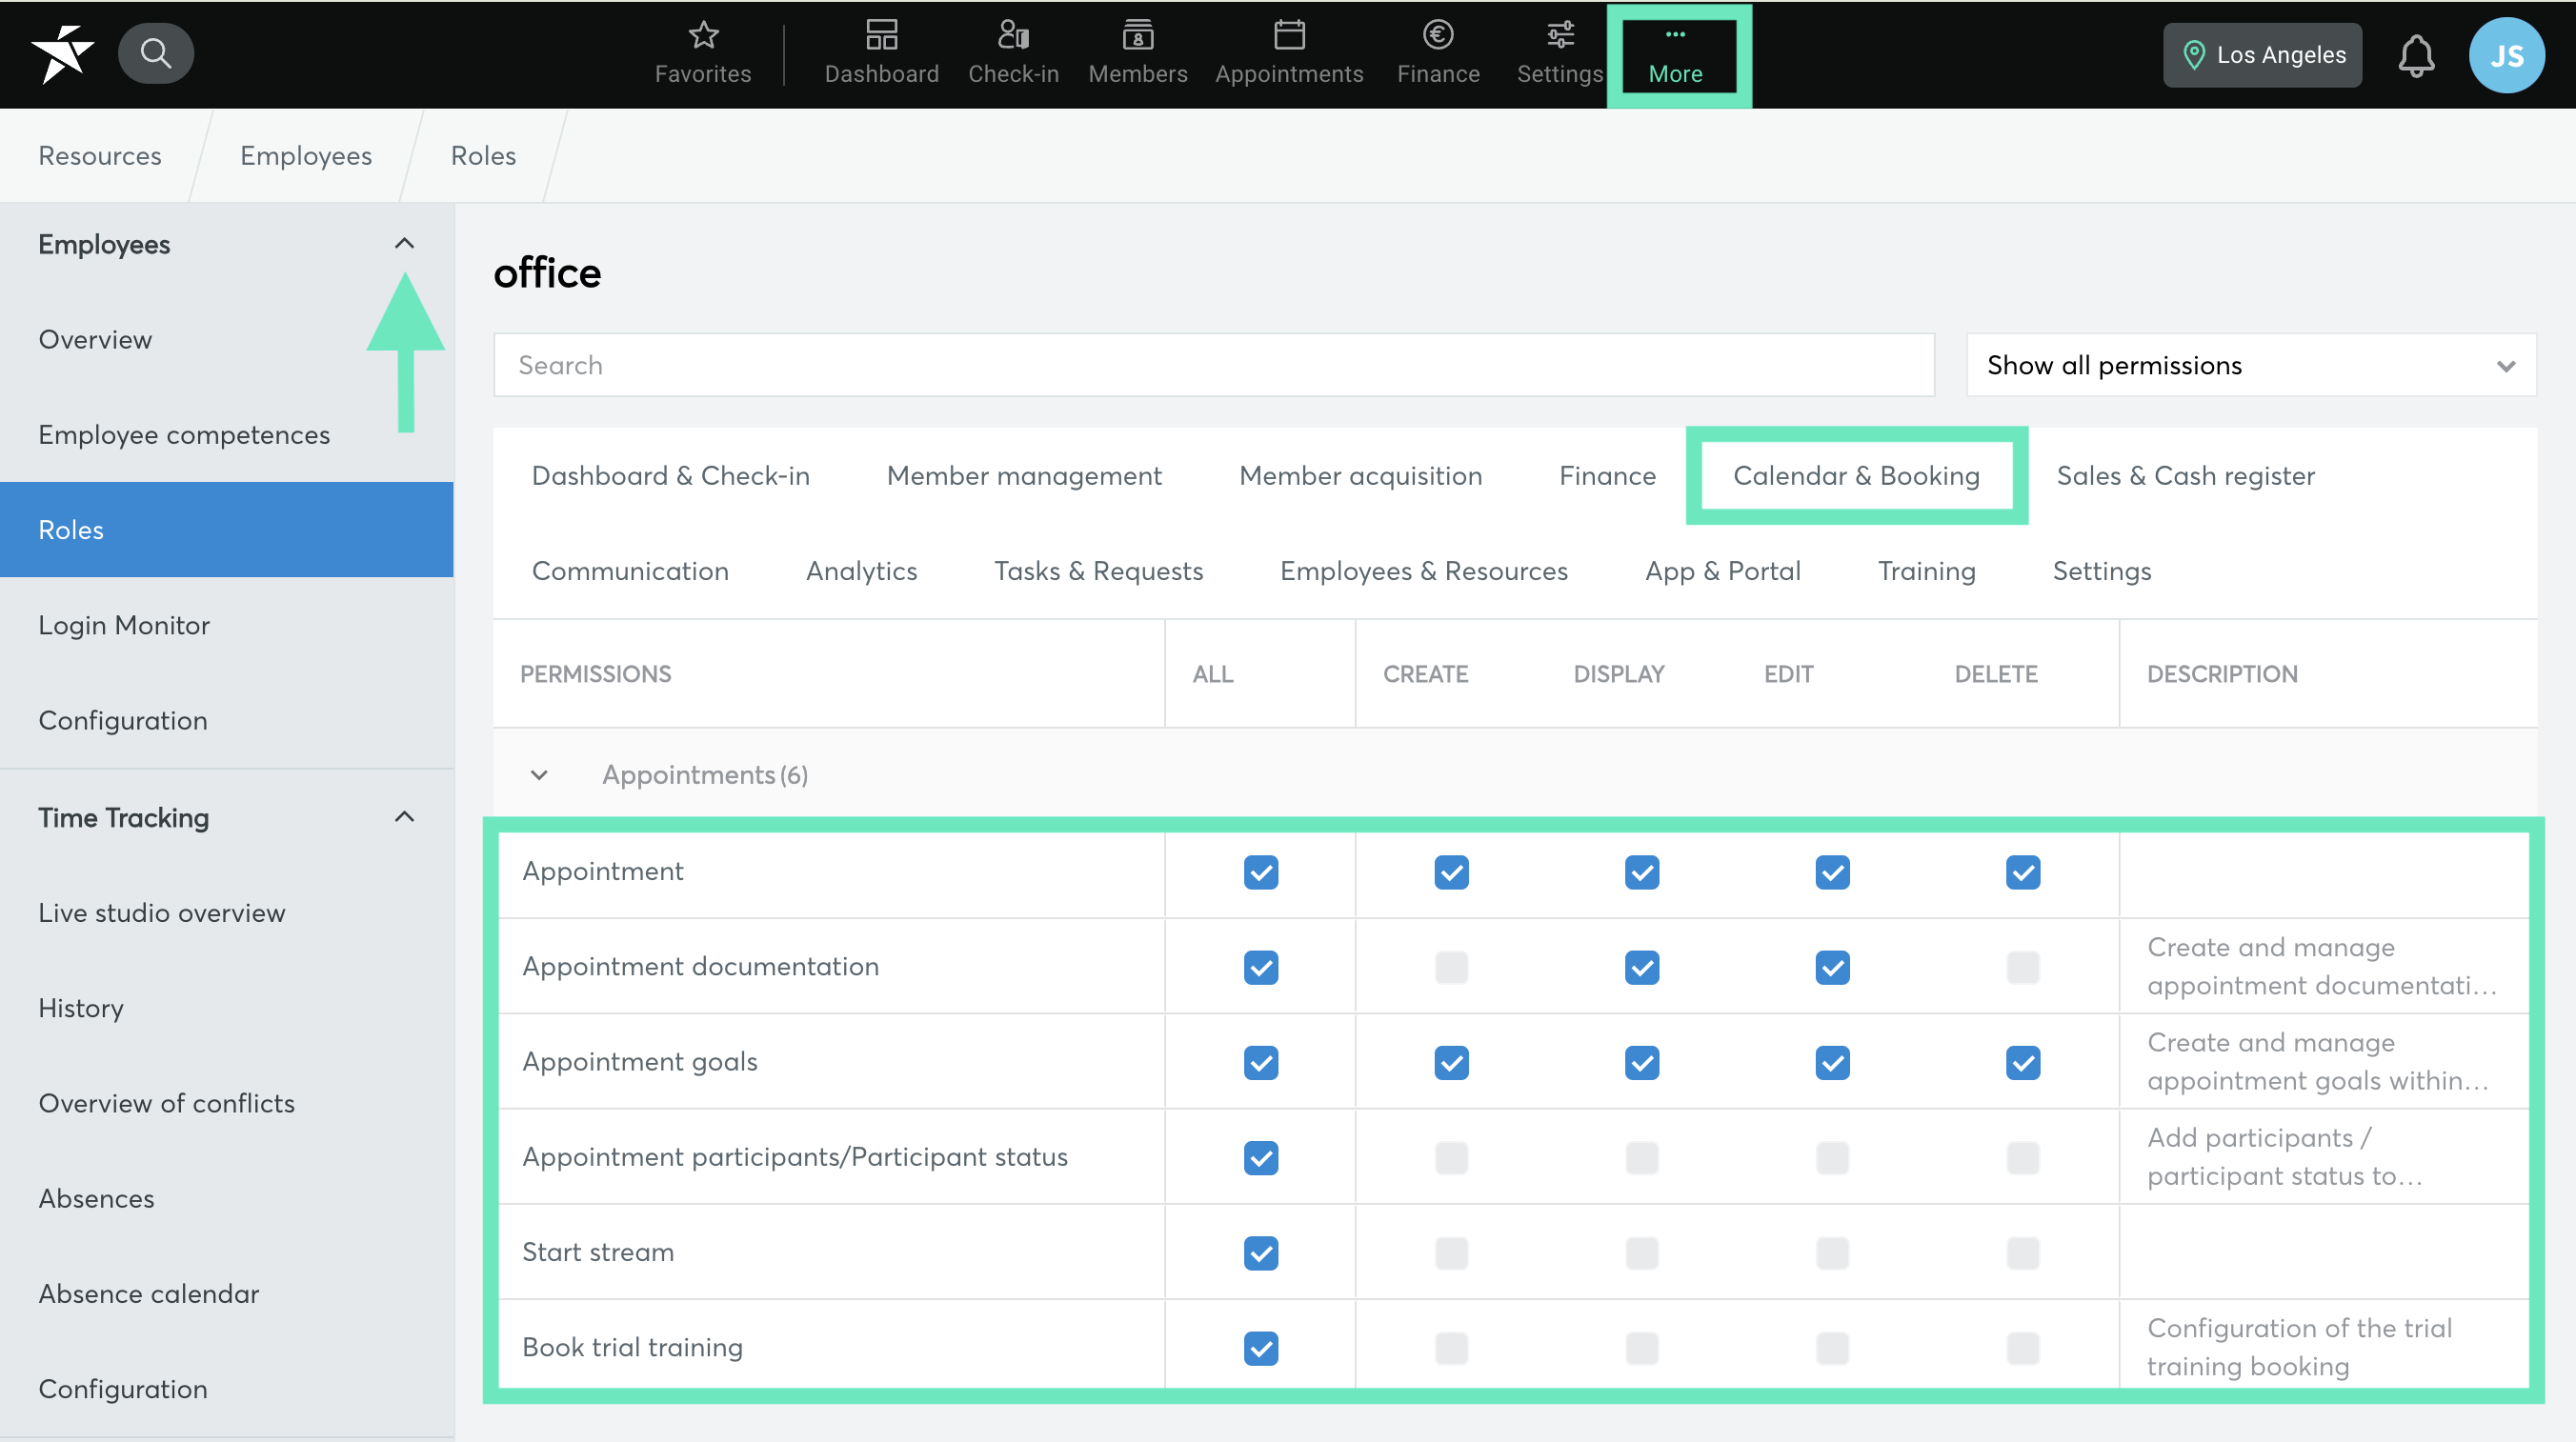
Task: Open Overview in Employees sidebar
Action: click(226, 340)
